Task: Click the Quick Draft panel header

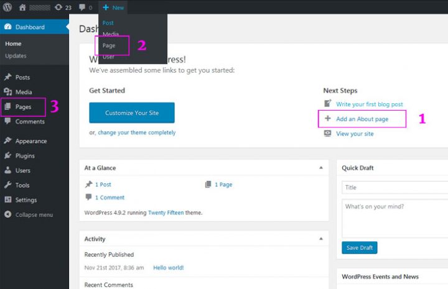Action: point(392,168)
